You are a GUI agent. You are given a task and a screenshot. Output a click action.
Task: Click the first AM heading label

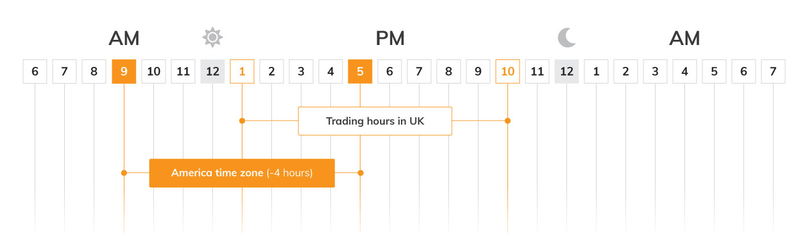click(x=124, y=39)
